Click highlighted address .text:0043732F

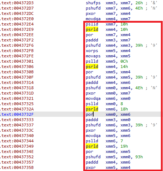pos(17,114)
